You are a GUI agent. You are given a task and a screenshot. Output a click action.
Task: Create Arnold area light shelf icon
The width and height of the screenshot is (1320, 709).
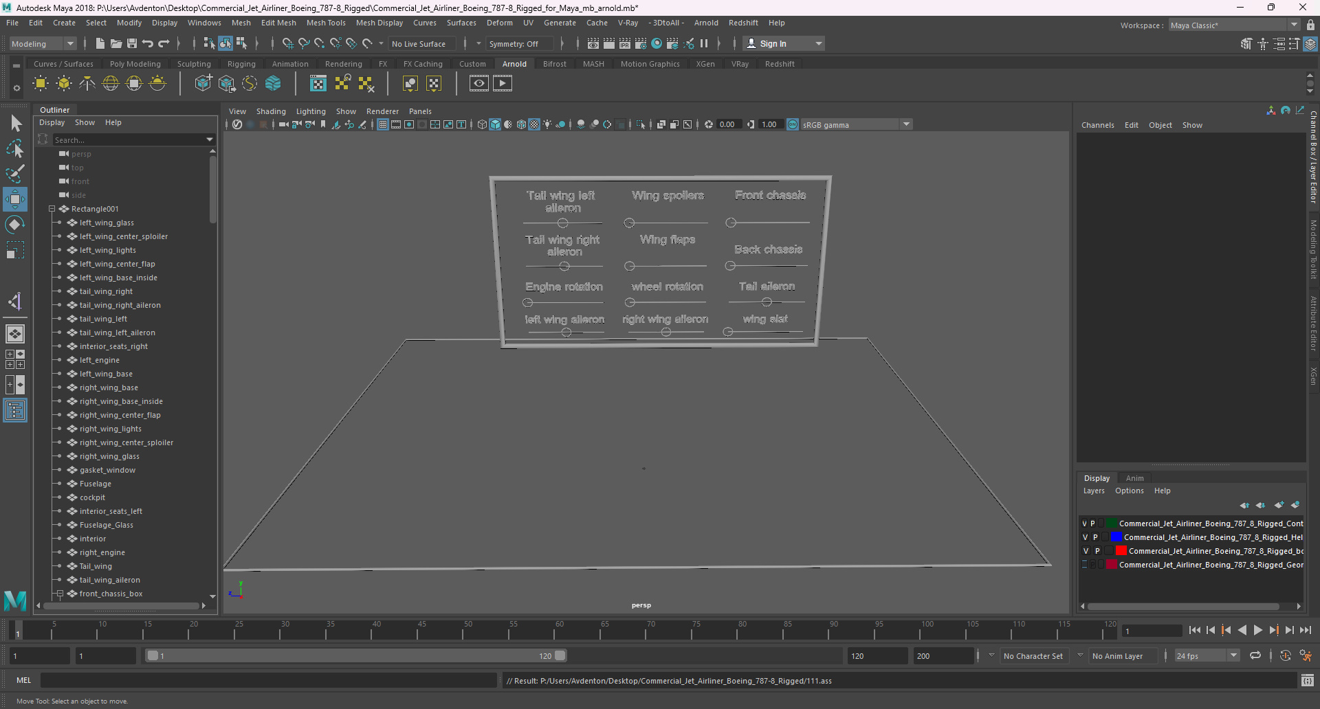click(41, 84)
